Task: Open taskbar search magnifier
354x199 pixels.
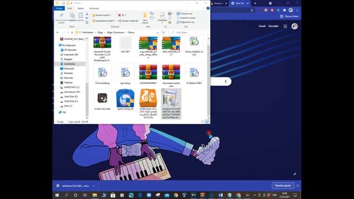Action: click(x=66, y=195)
